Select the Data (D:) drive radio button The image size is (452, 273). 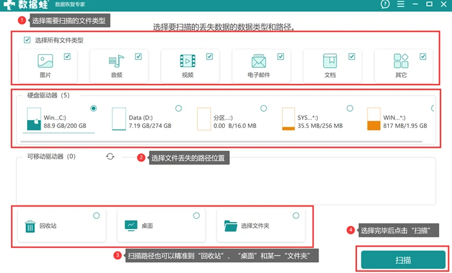(x=178, y=108)
